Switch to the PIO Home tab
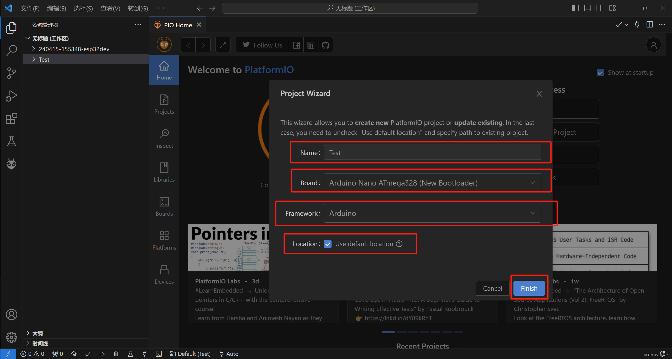The width and height of the screenshot is (672, 359). coord(178,25)
